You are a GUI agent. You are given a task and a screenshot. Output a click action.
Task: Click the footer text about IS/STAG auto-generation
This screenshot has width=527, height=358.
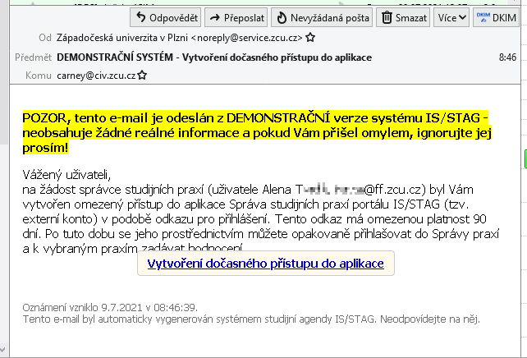tap(251, 319)
